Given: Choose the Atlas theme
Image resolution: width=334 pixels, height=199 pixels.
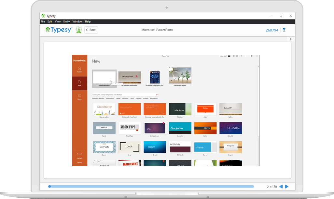Looking at the screenshot, I should (205, 109).
